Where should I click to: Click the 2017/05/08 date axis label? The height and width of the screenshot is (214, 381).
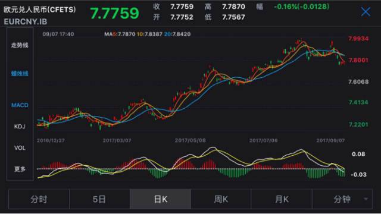click(x=190, y=140)
